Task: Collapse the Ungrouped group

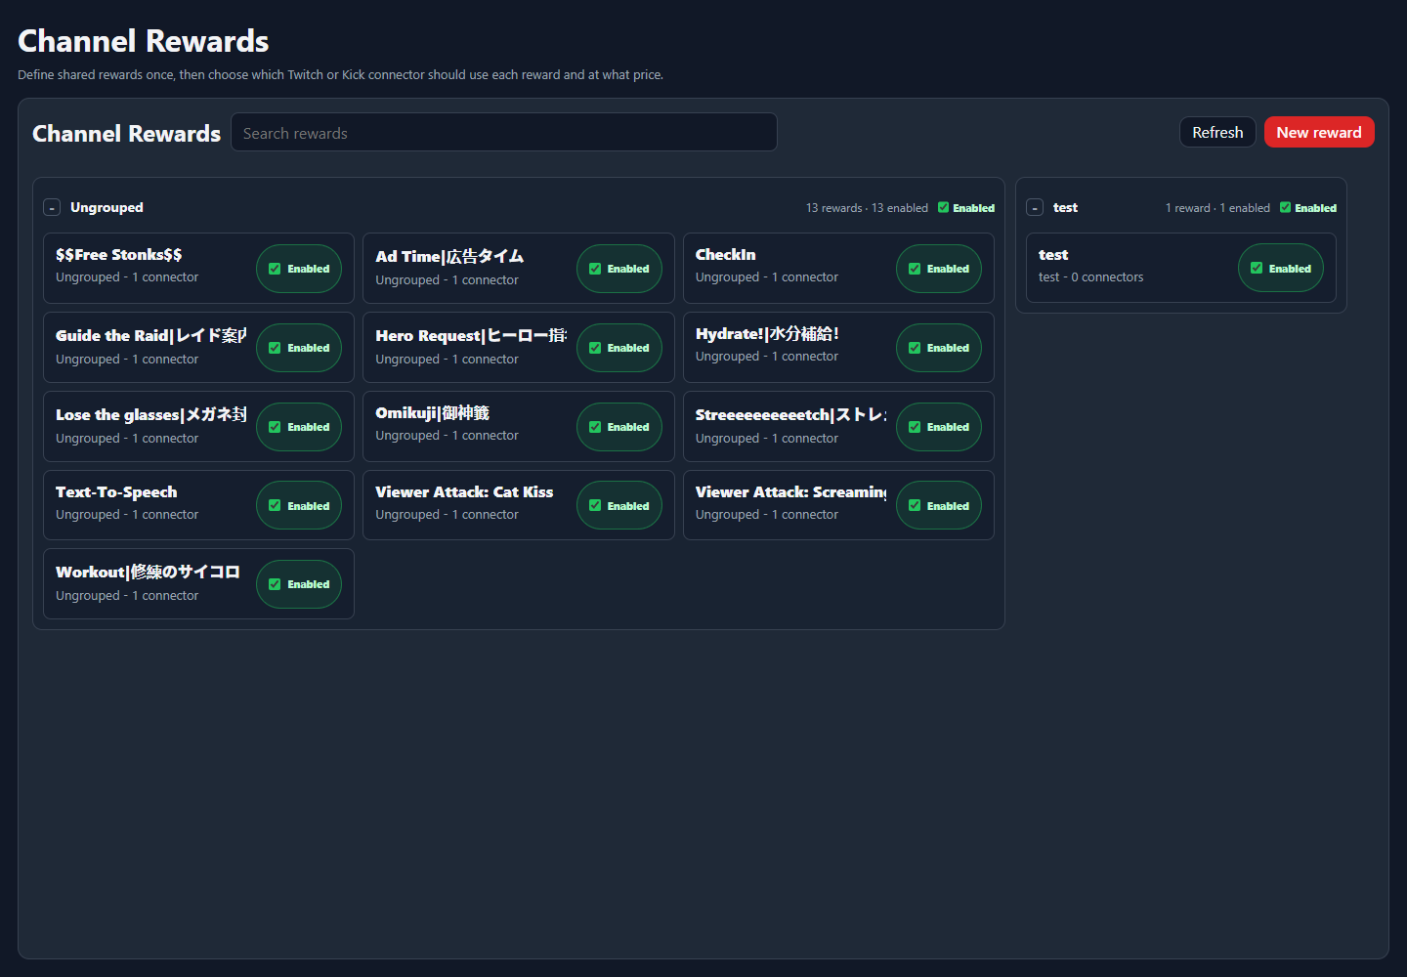Action: [x=52, y=207]
